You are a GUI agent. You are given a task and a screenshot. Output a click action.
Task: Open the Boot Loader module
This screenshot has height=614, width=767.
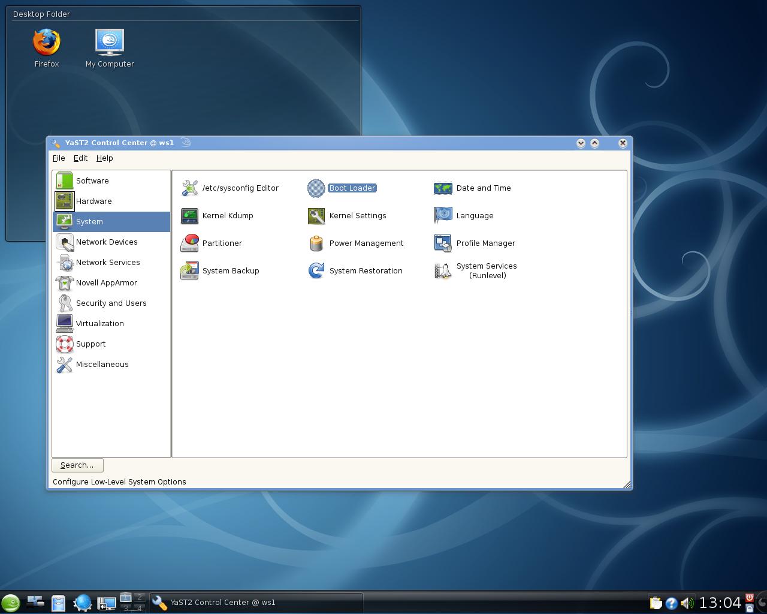click(342, 188)
